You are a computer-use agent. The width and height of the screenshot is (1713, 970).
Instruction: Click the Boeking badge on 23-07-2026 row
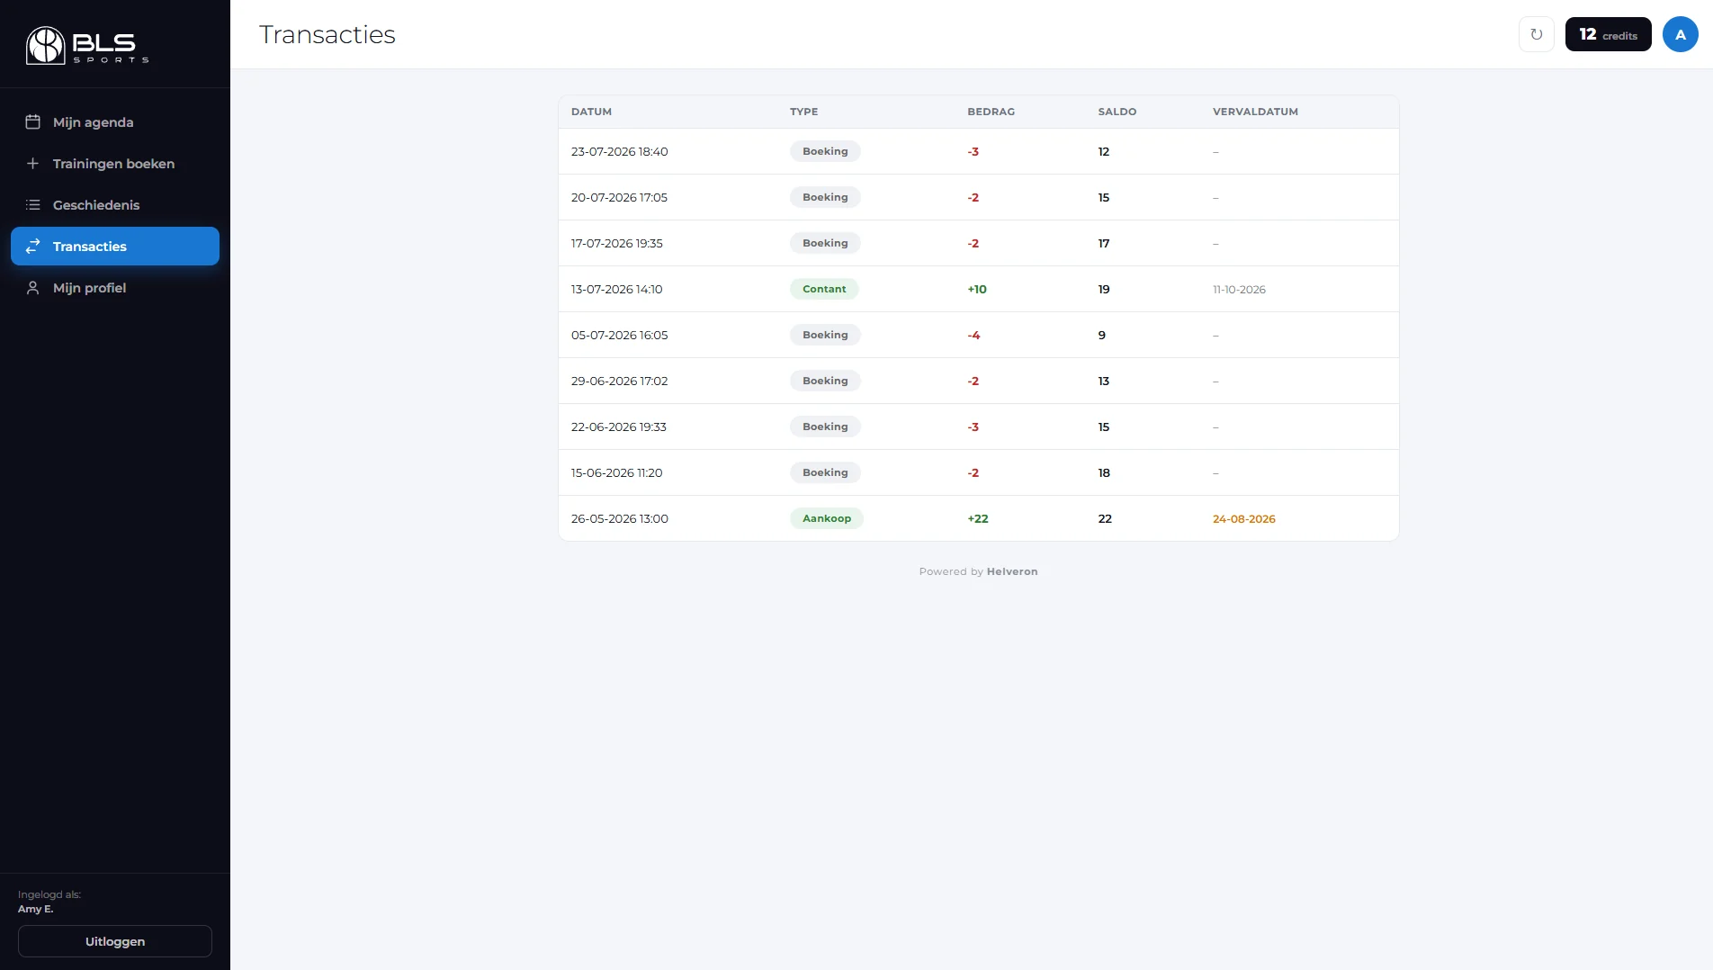825,151
